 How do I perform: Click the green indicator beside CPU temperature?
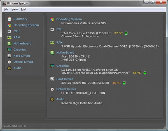pyautogui.click(x=126, y=33)
